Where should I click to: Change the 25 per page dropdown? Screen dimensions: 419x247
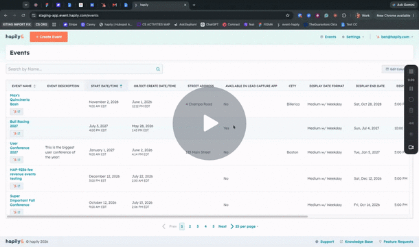click(247, 226)
